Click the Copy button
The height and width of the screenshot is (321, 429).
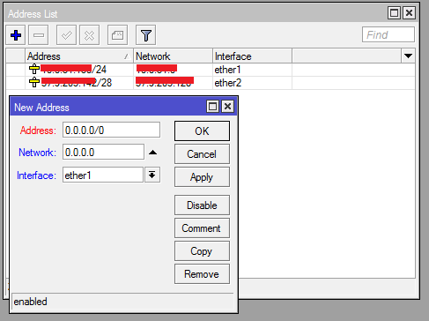tap(202, 251)
